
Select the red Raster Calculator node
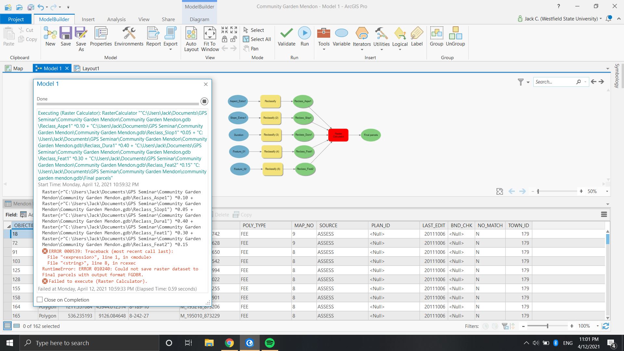(x=338, y=135)
